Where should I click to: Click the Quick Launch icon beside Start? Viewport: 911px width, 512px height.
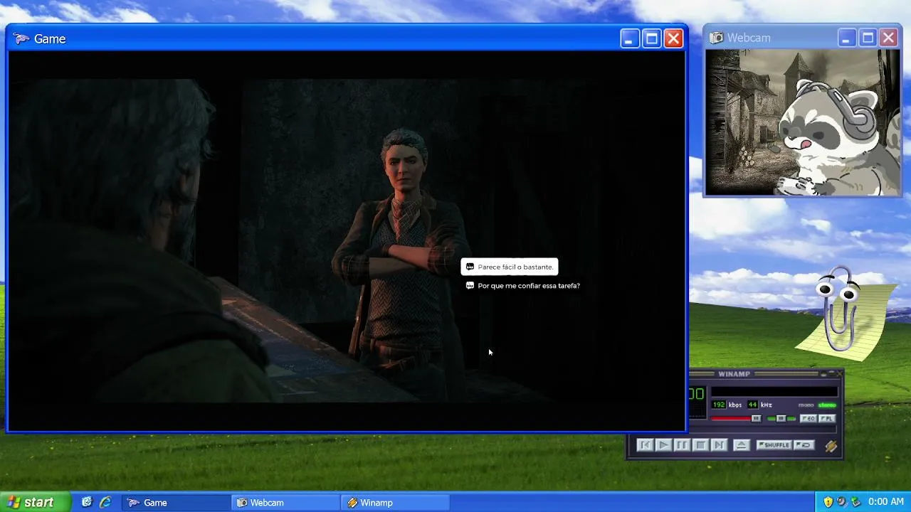87,502
